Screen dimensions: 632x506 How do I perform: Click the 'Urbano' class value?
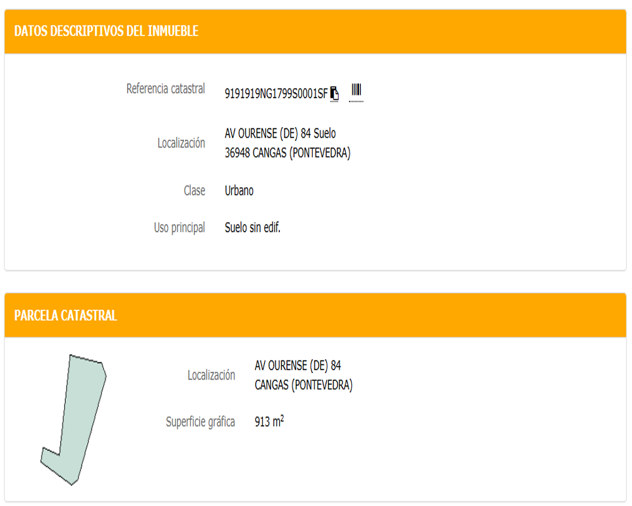[x=239, y=190]
